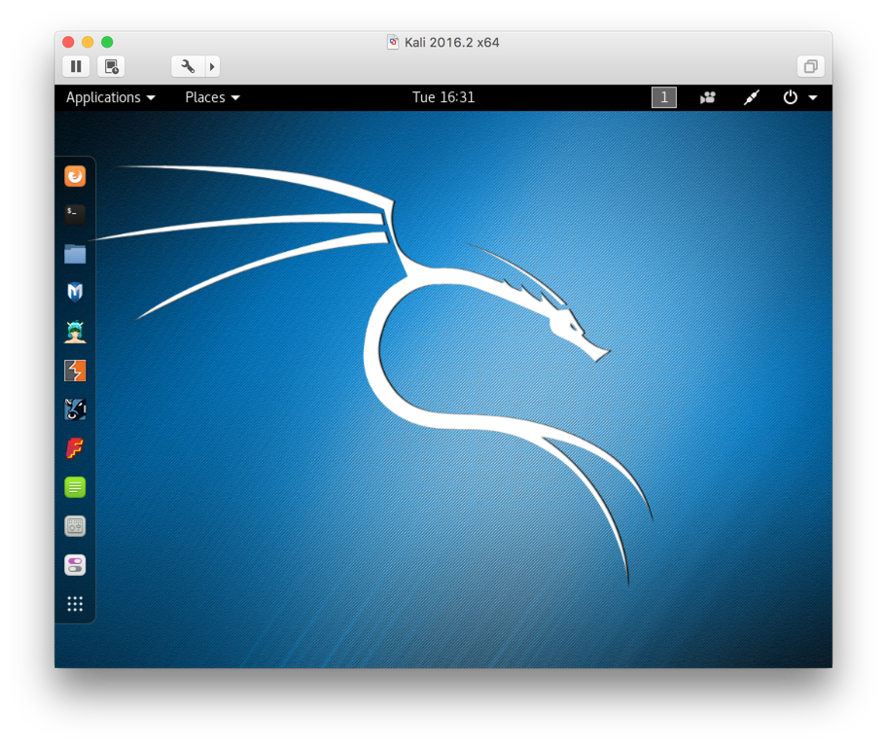Expand the system menu dropdown arrow
887x746 pixels.
point(813,98)
